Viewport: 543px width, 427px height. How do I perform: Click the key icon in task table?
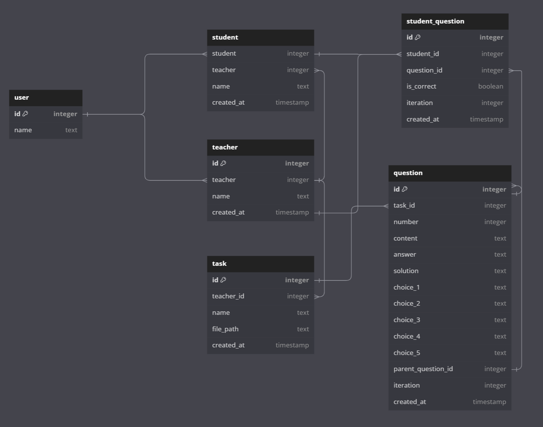223,280
